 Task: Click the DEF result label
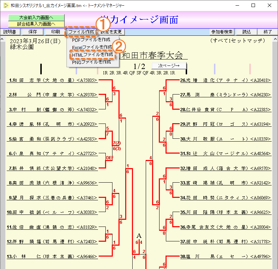pos(110,158)
